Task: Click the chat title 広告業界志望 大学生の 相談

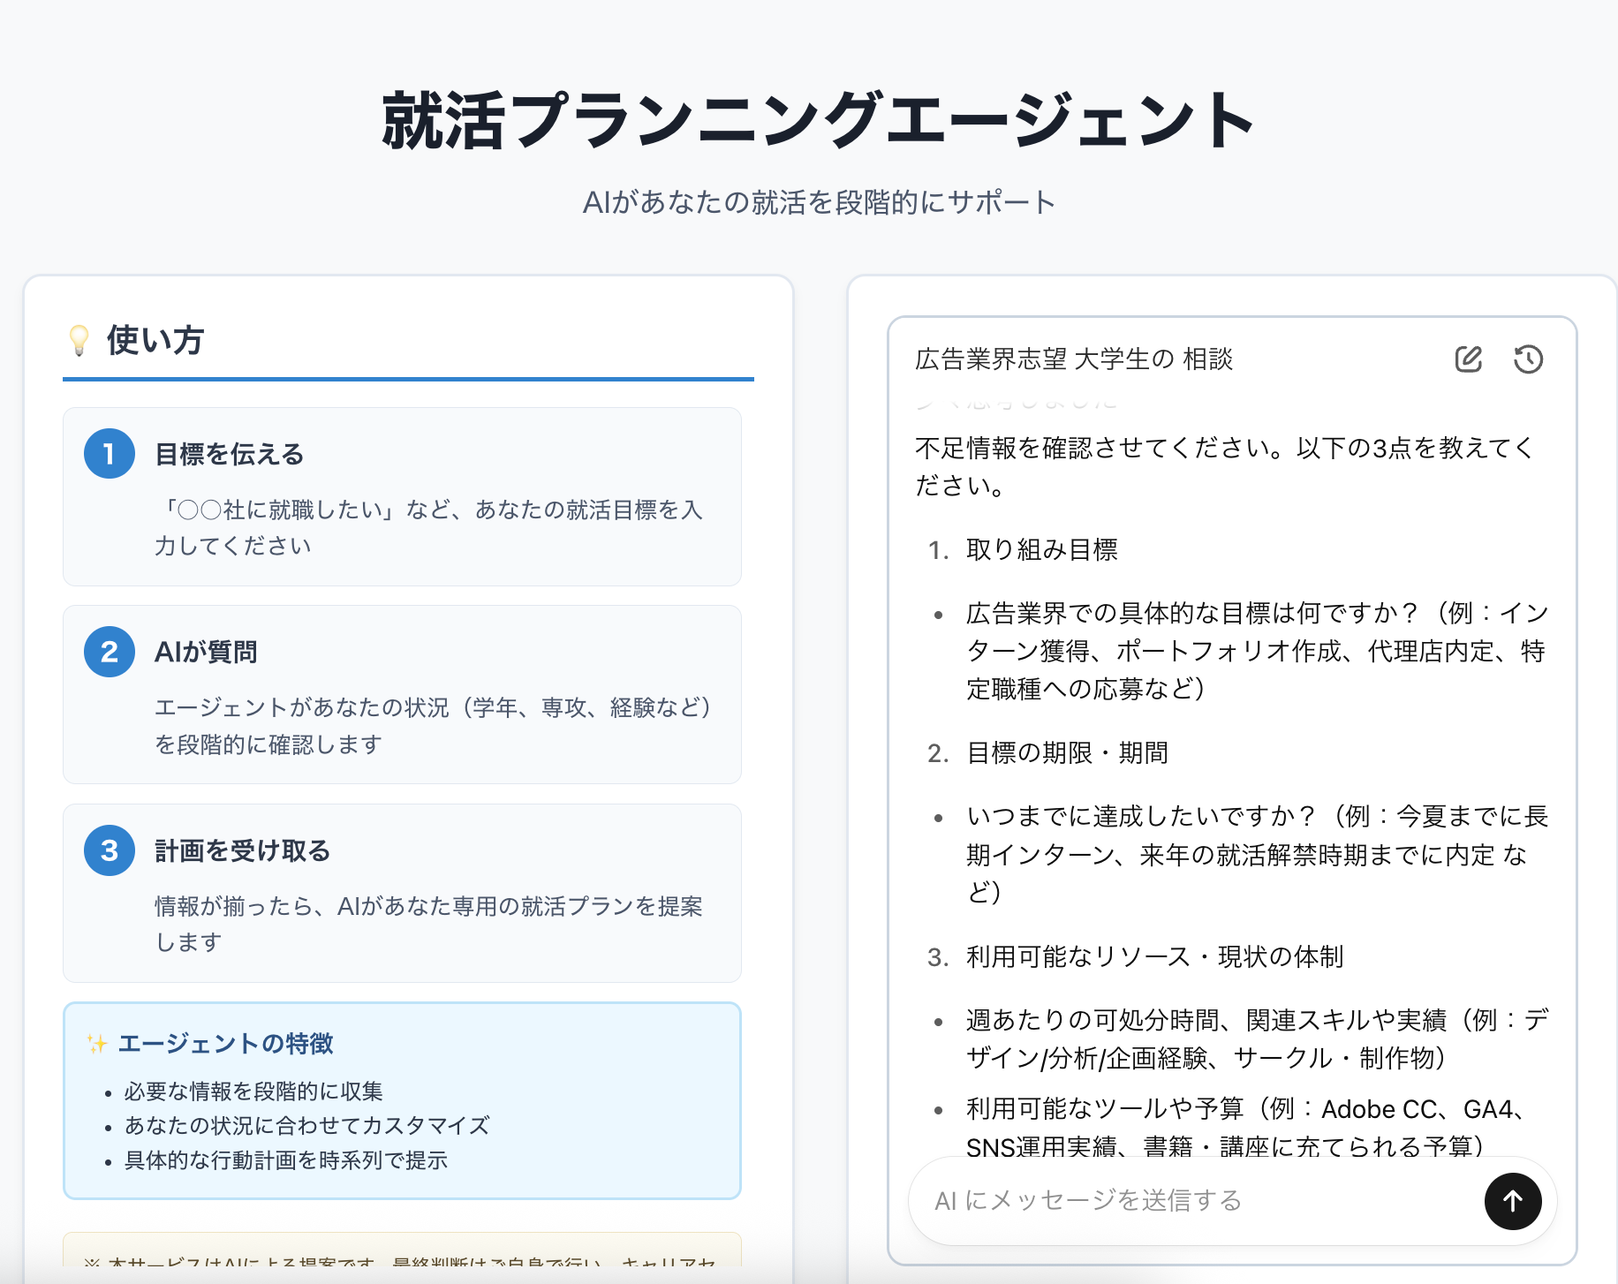Action: (x=1074, y=359)
